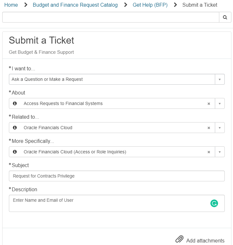The image size is (233, 245).
Task: Navigate to Get Help (BFP) breadcrumb
Action: tap(150, 5)
